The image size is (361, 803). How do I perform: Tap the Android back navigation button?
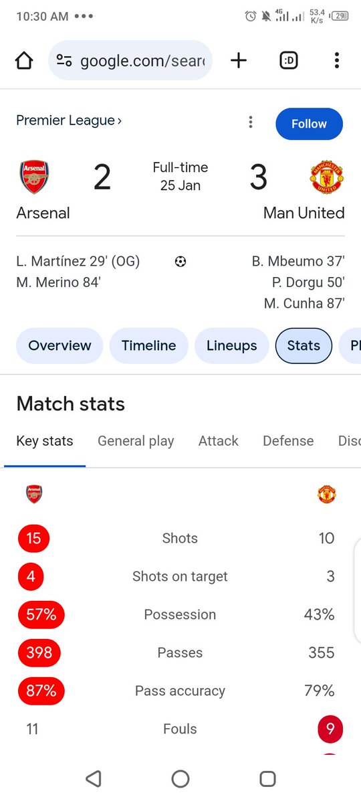tap(94, 778)
